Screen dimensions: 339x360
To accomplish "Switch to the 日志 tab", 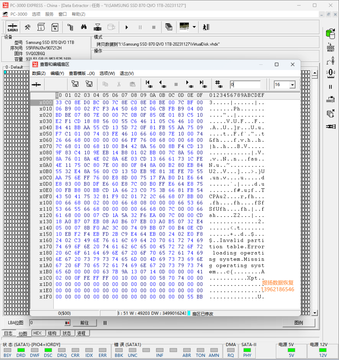I will click(8, 333).
